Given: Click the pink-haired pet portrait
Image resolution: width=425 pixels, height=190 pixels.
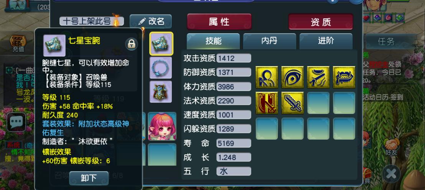Looking at the screenshot, I should pos(162,127).
